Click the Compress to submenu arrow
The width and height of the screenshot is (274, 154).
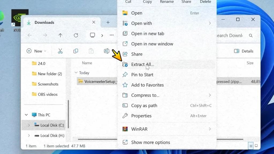pos(210,95)
